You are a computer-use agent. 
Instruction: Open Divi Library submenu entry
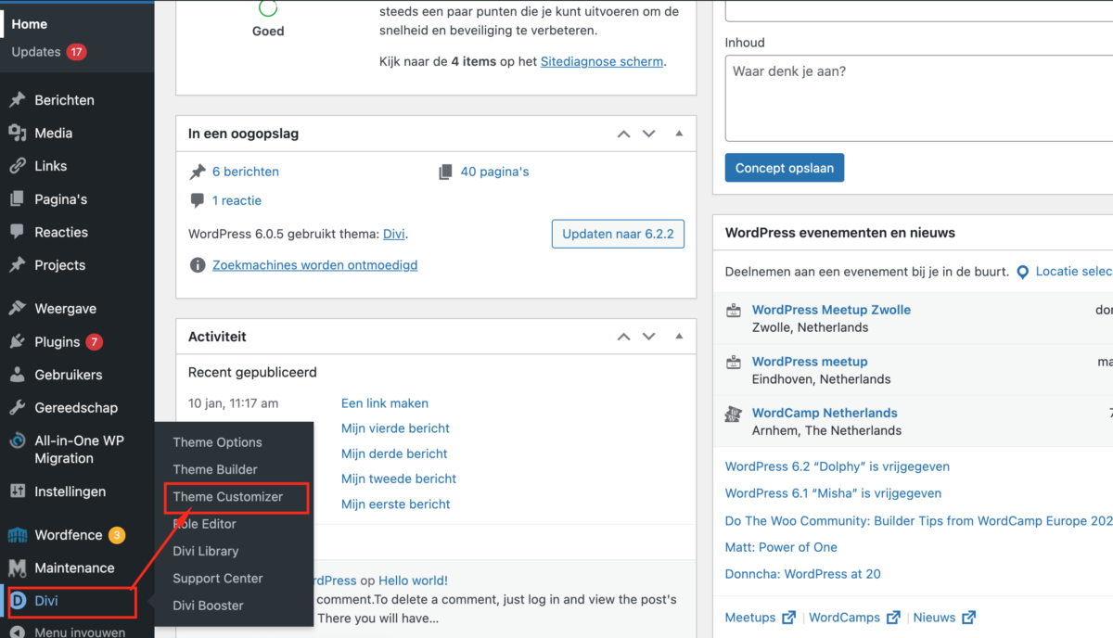206,551
